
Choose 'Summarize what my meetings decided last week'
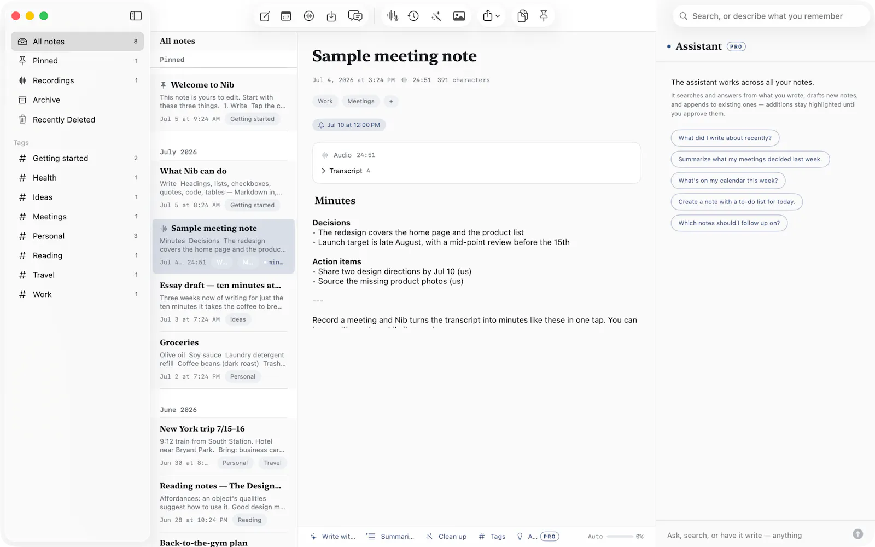750,159
